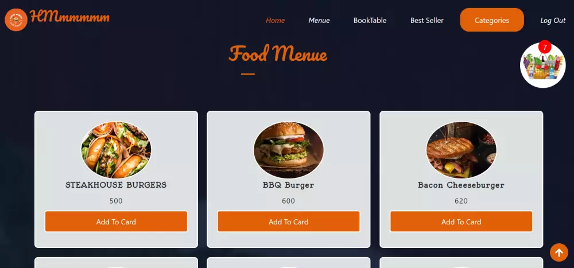This screenshot has width=574, height=268.
Task: Click Log Out link
Action: [x=553, y=21]
